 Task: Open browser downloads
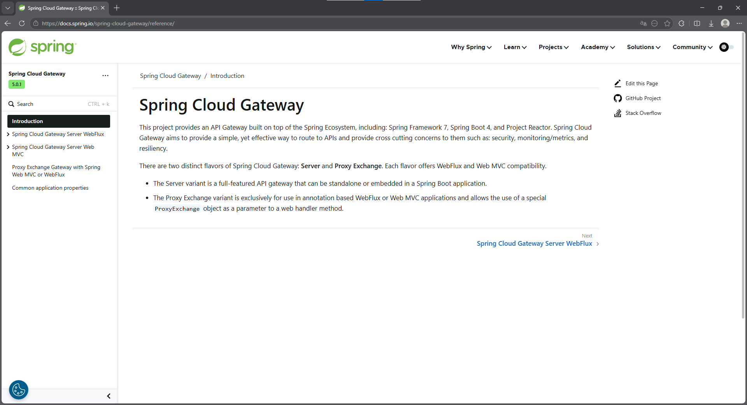tap(711, 23)
